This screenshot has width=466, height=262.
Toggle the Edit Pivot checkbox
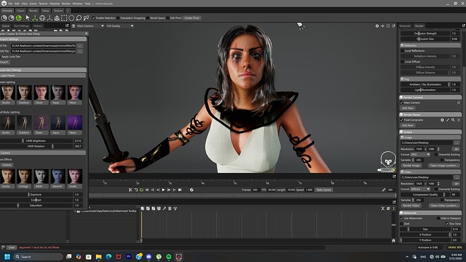coord(167,18)
